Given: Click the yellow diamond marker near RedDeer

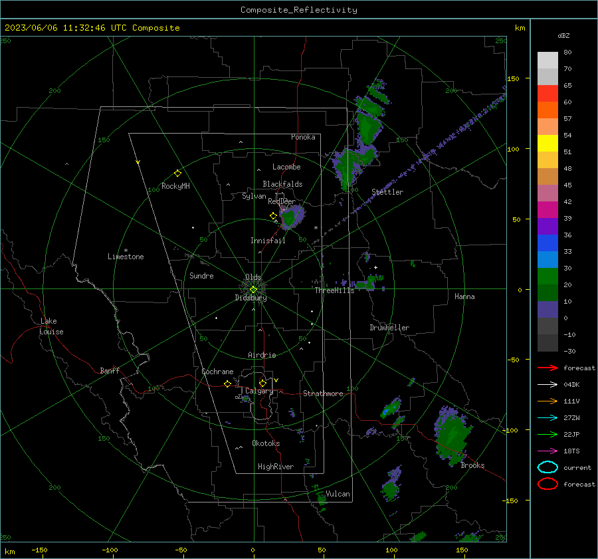Looking at the screenshot, I should [x=273, y=215].
